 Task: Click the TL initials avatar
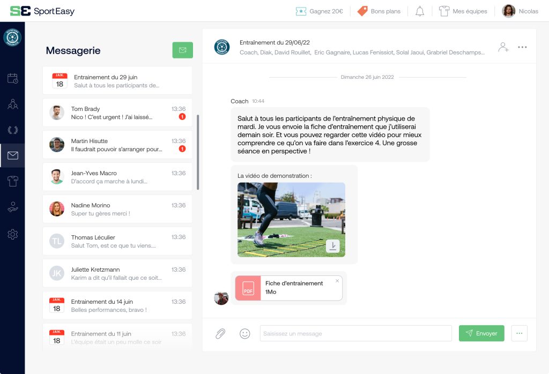click(x=57, y=241)
